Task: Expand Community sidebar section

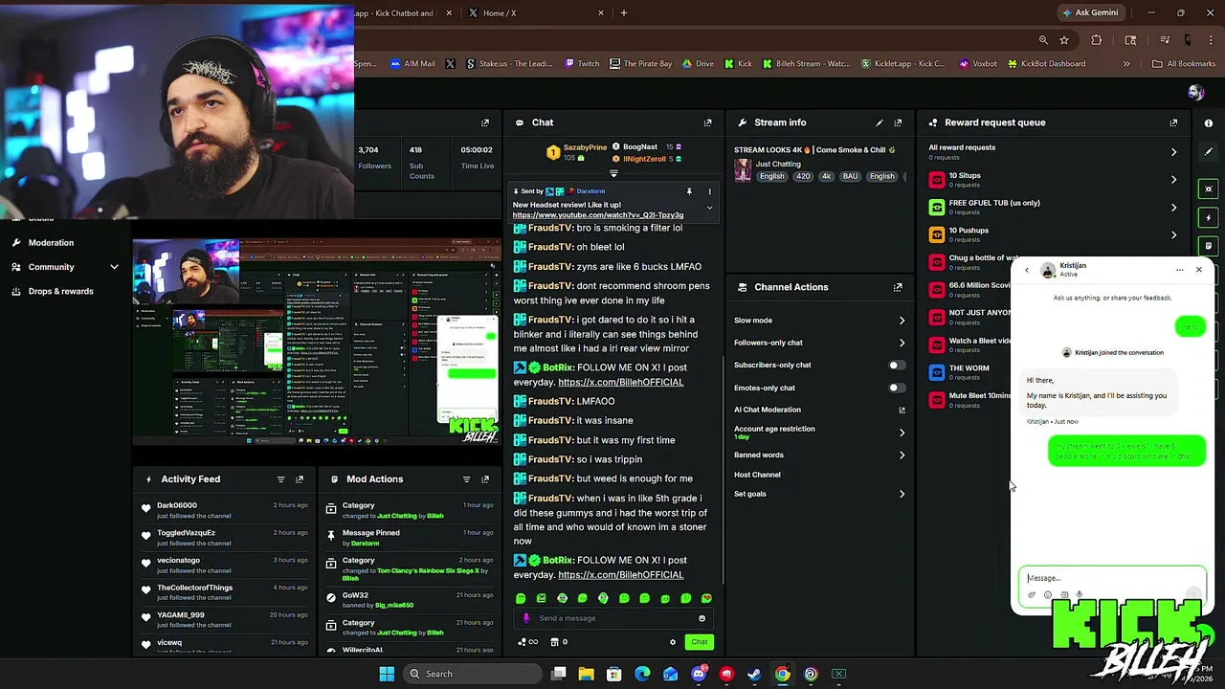Action: 114,267
